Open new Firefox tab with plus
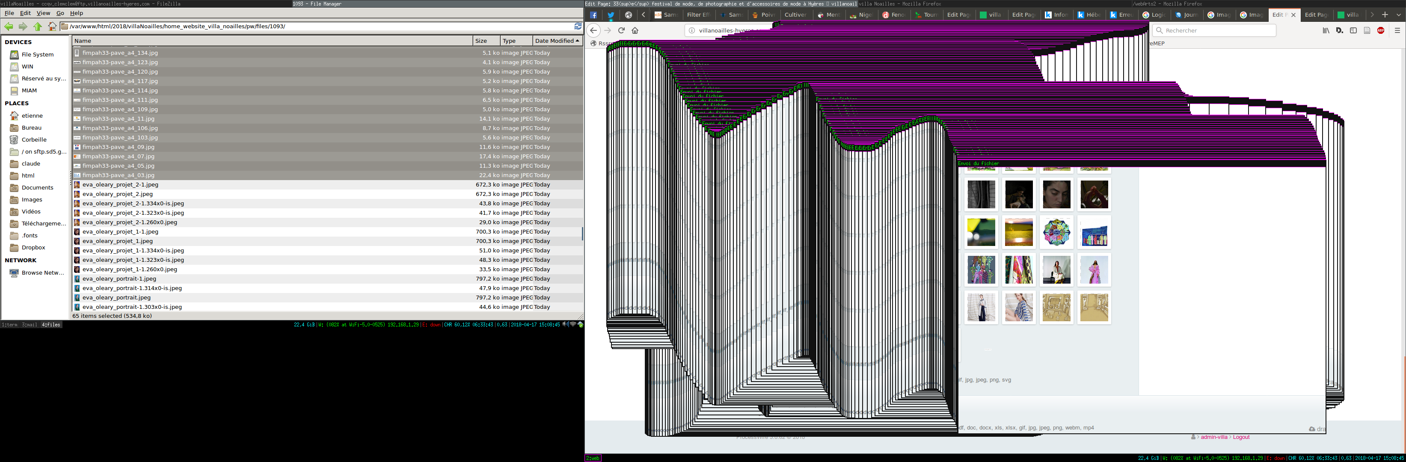 (1385, 15)
